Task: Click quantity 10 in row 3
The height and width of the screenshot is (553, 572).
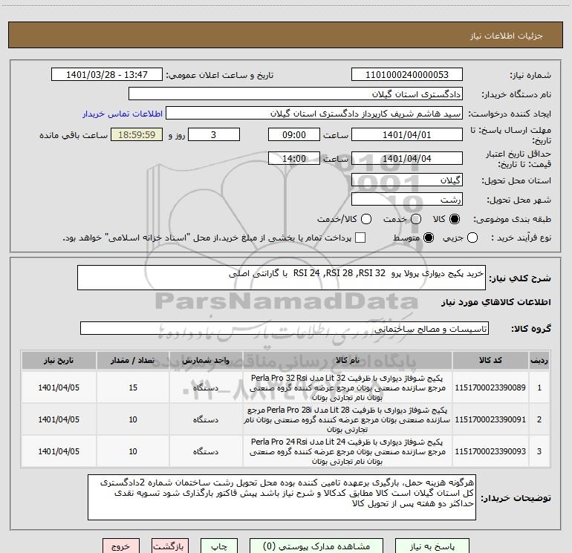Action: 133,451
